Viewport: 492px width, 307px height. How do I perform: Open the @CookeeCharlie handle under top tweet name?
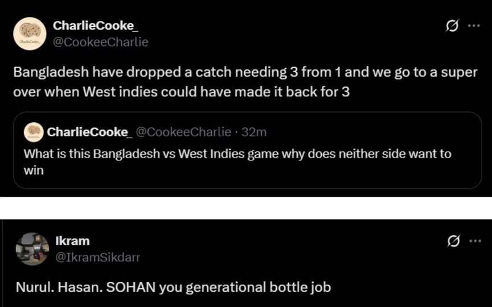(x=100, y=42)
